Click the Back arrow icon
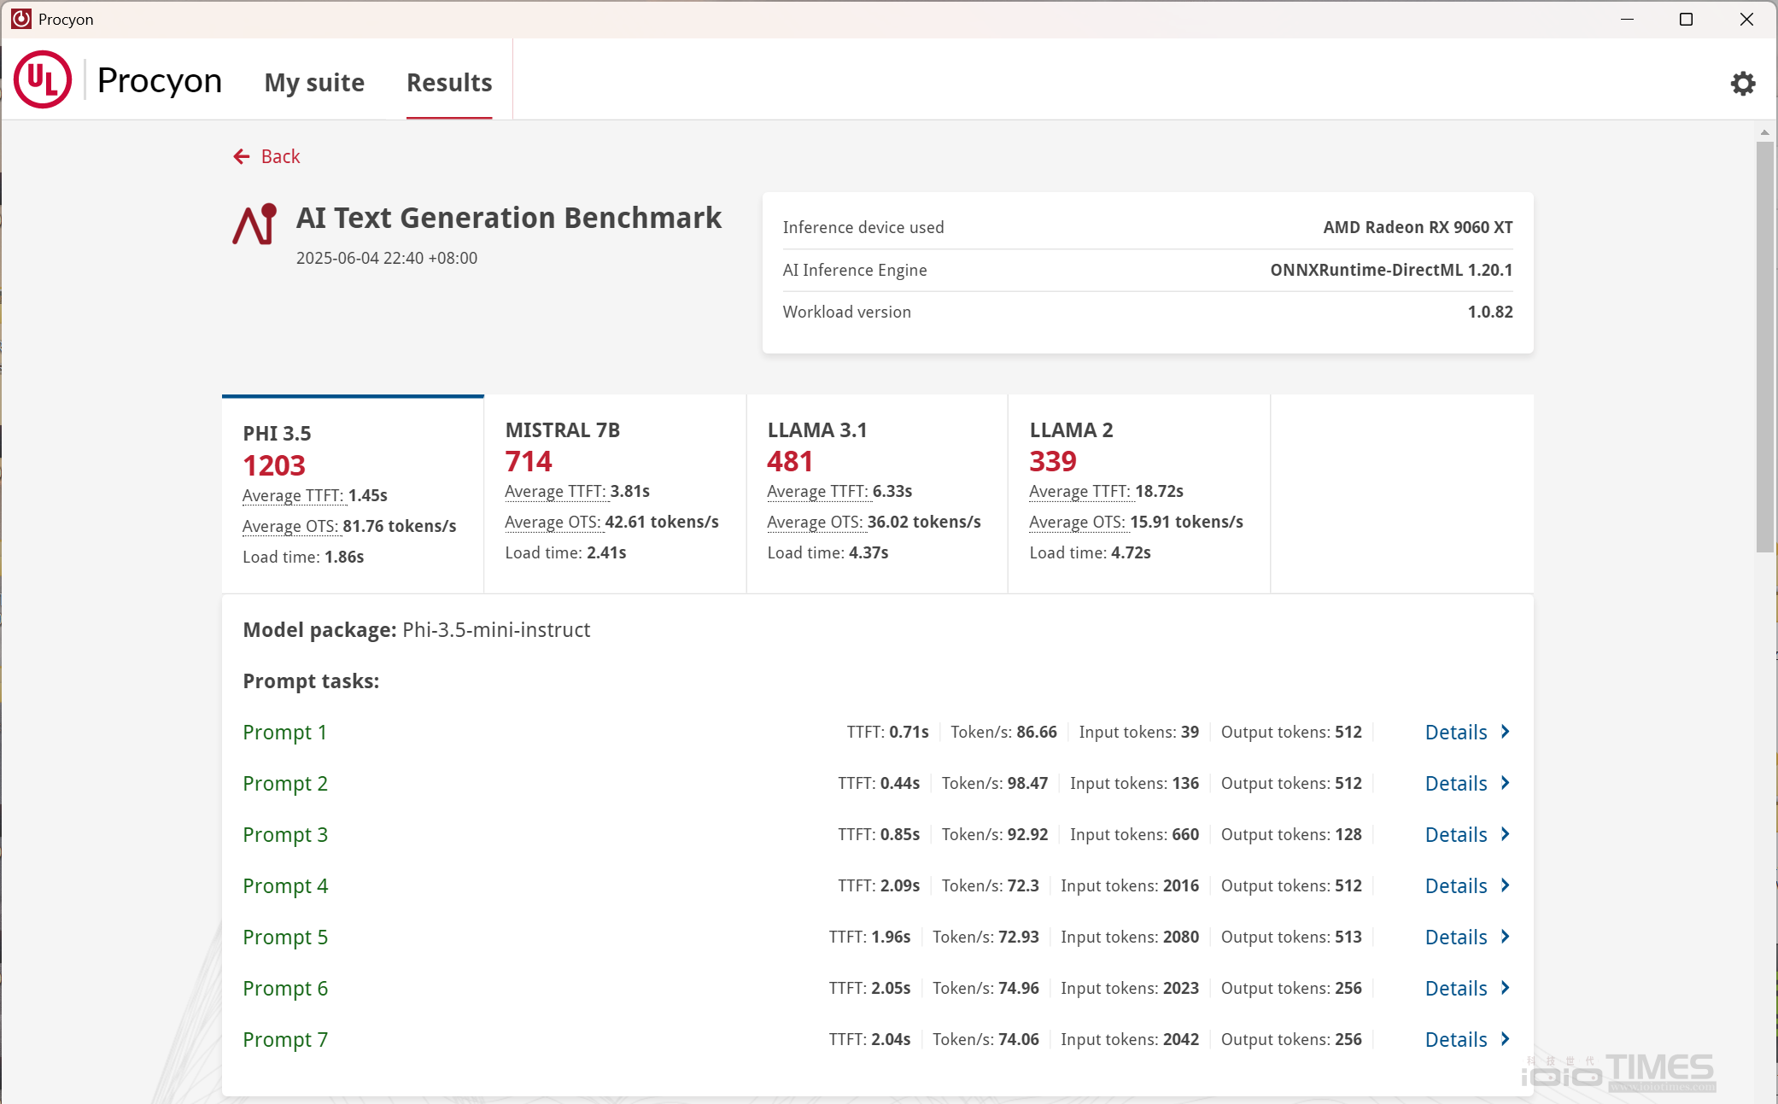 [x=242, y=156]
